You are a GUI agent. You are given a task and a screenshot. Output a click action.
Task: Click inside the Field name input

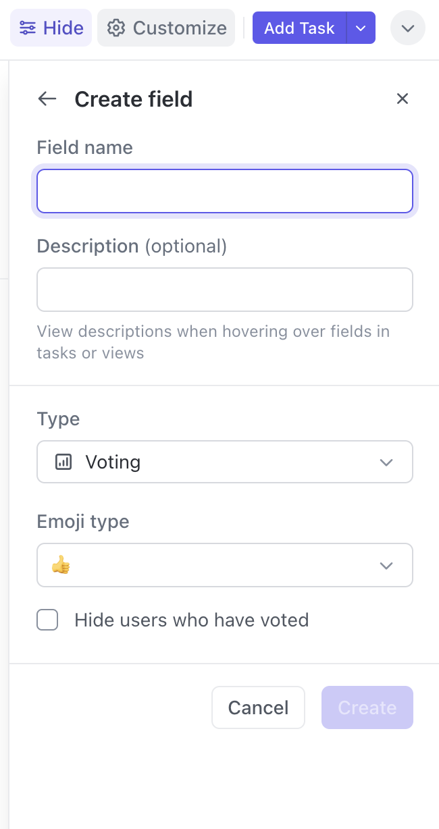(225, 190)
